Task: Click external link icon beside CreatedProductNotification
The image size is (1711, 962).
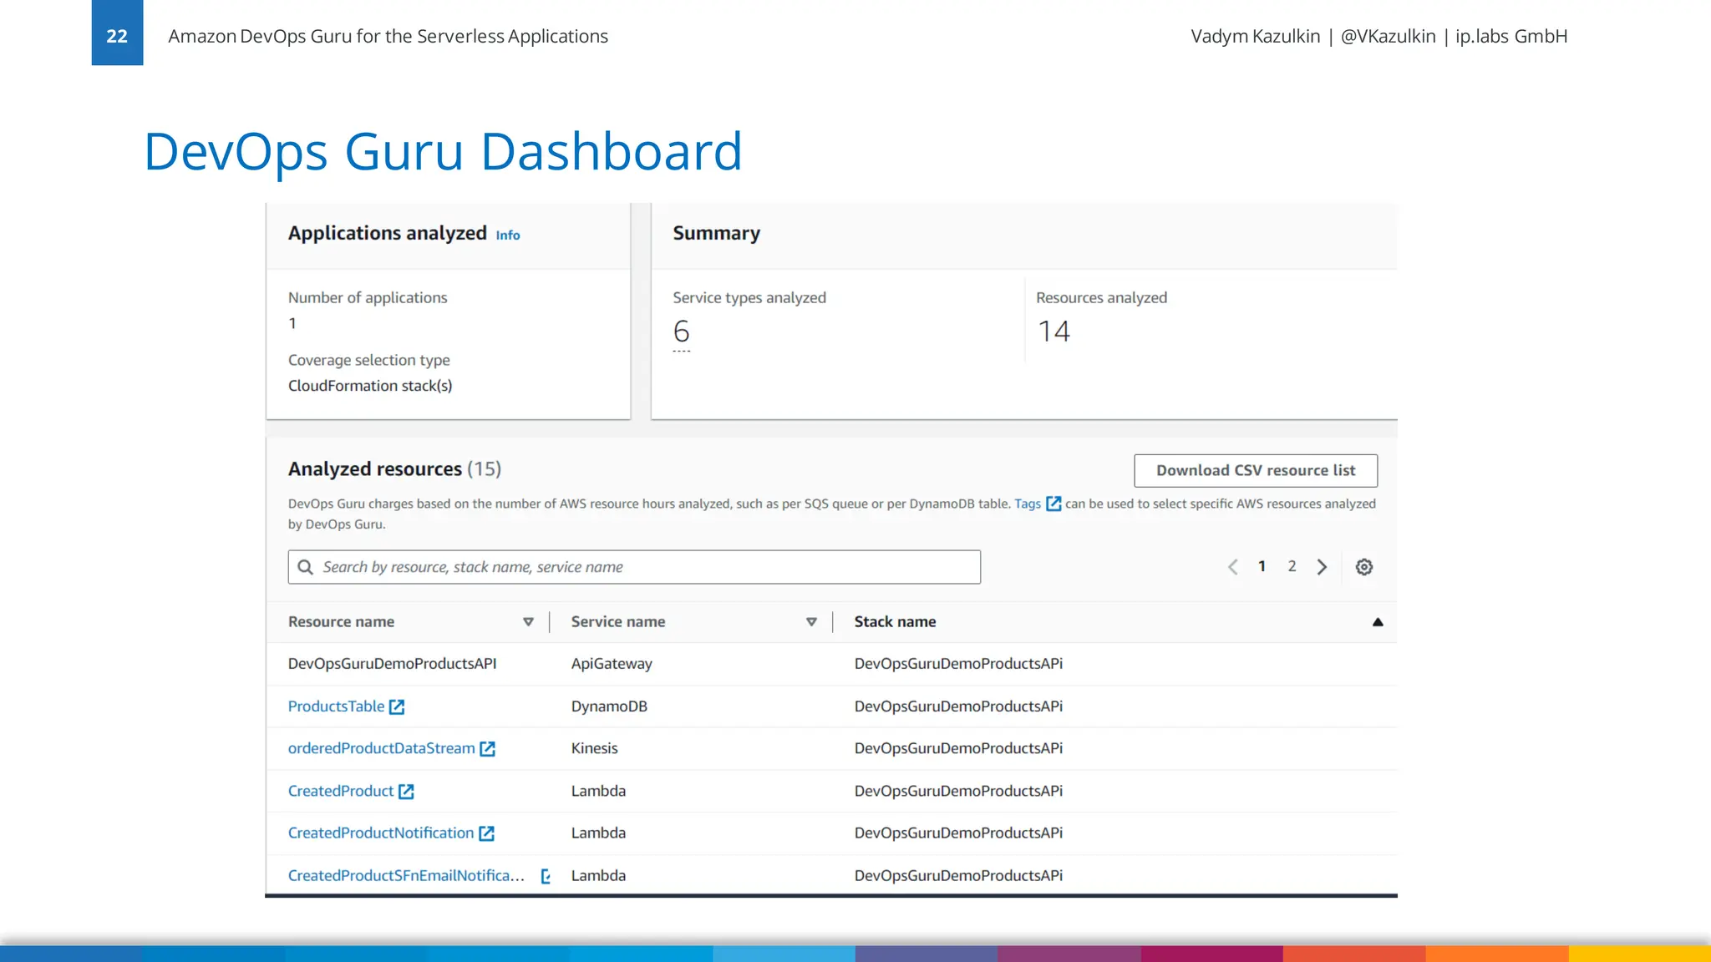Action: 486,833
